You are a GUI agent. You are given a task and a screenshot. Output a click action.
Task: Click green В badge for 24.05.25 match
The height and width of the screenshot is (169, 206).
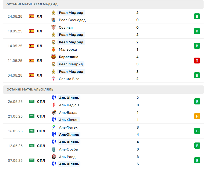point(197,16)
